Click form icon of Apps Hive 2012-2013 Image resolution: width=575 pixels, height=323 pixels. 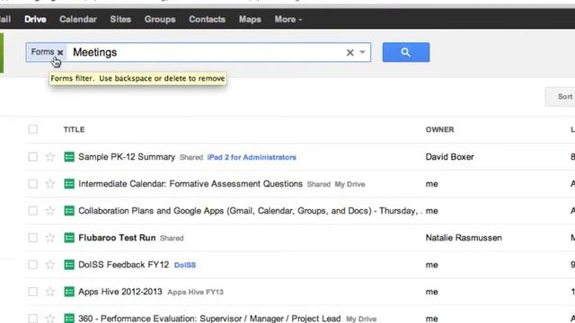(x=69, y=292)
